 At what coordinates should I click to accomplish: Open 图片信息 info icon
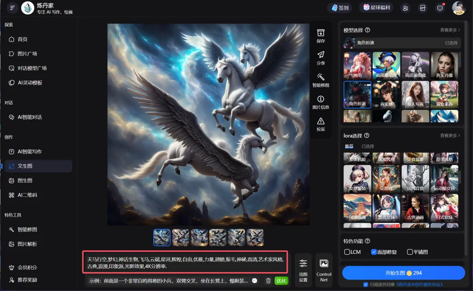(x=321, y=99)
